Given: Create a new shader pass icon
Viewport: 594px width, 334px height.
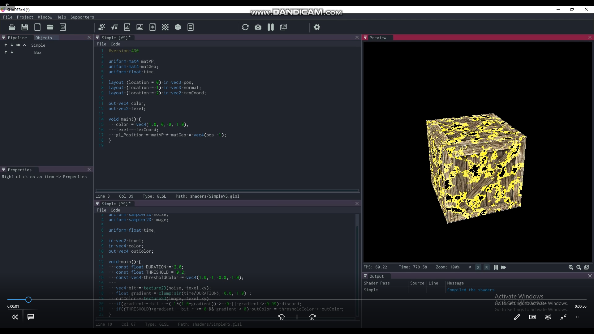Looking at the screenshot, I should (102, 27).
